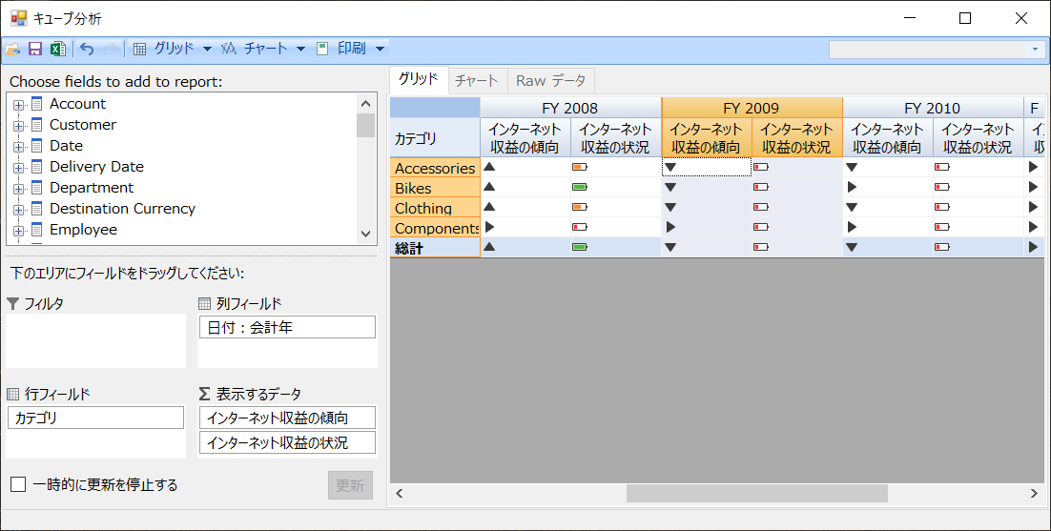Expand the Destination Currency node

(x=18, y=210)
